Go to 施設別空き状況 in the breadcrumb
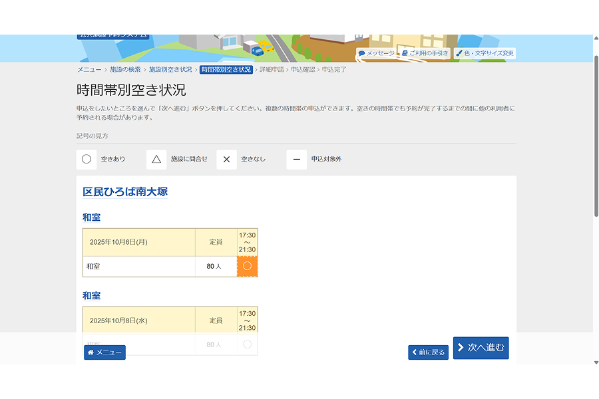This screenshot has height=399, width=599. pos(170,69)
